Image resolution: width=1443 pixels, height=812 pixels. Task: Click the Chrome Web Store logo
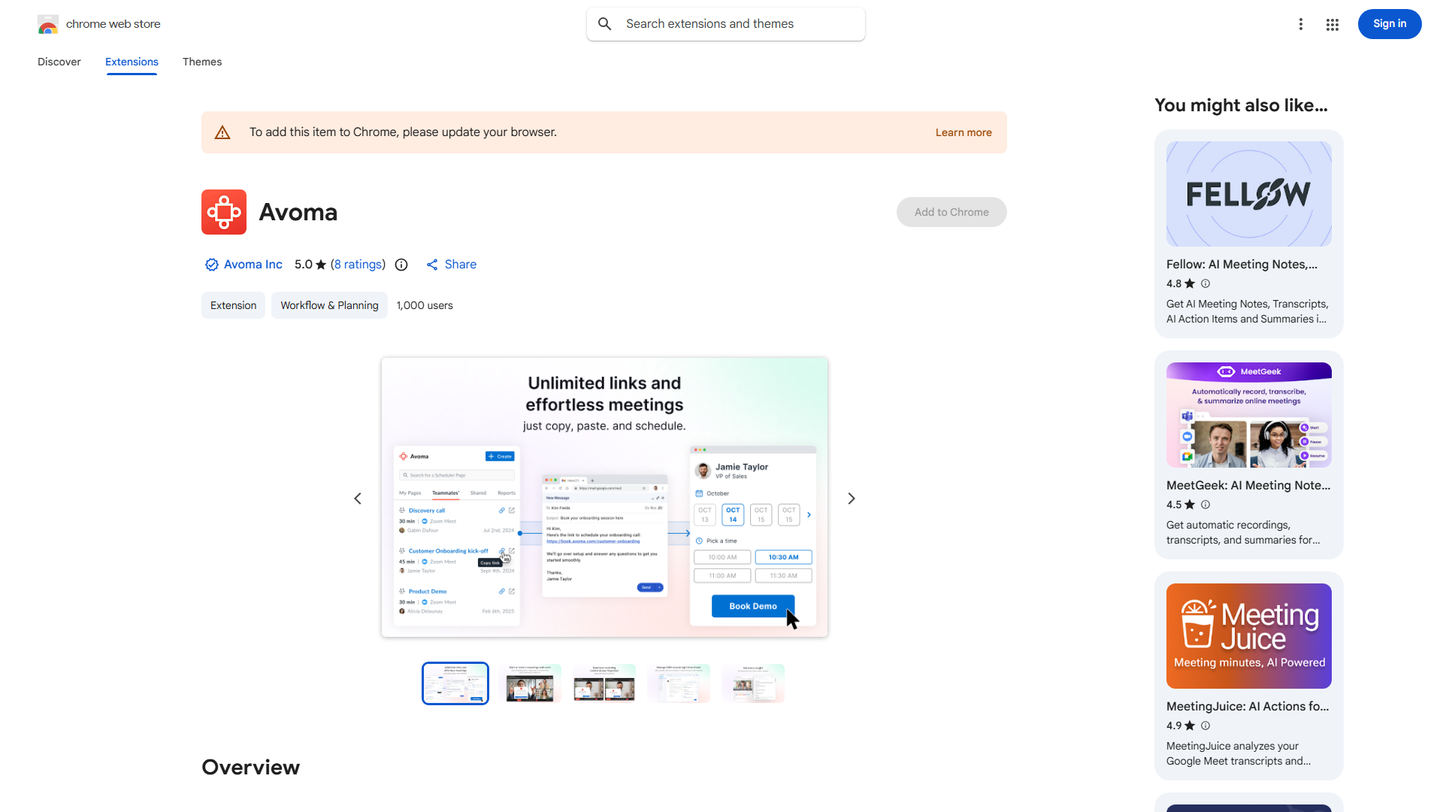(48, 24)
